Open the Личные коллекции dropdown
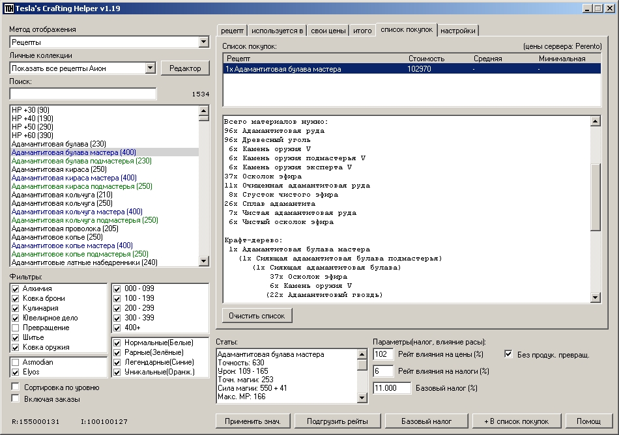The width and height of the screenshot is (619, 435). [x=150, y=68]
